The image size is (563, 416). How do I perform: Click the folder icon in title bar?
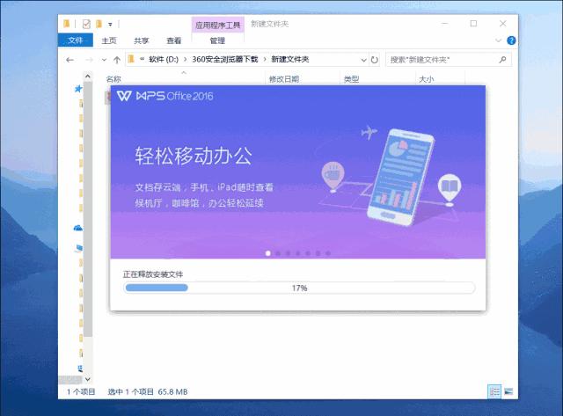pyautogui.click(x=67, y=24)
